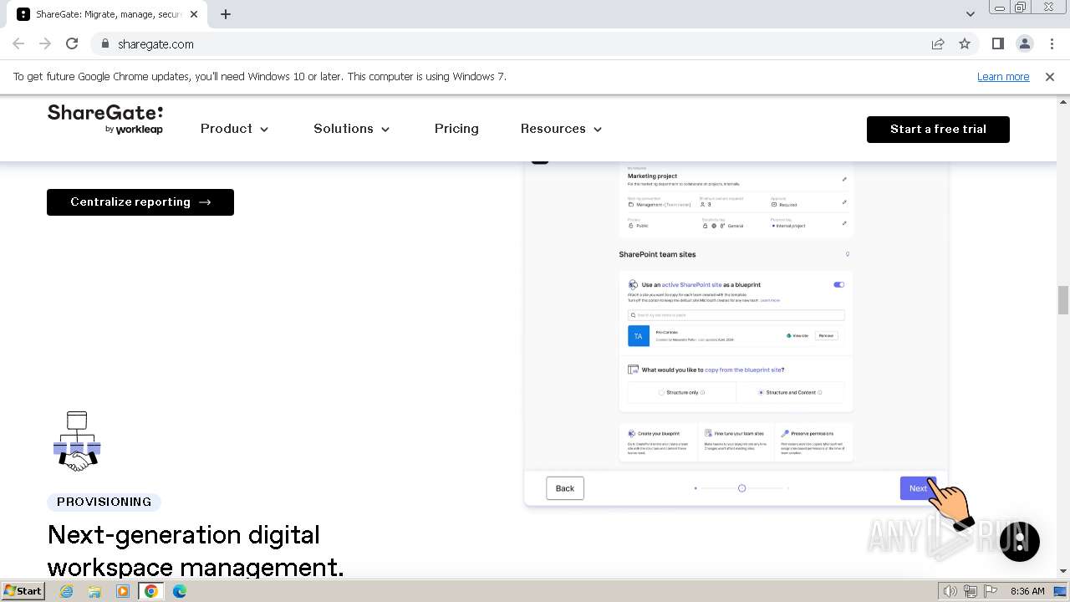This screenshot has height=602, width=1070.
Task: Click the Centralize reporting button
Action: click(140, 202)
